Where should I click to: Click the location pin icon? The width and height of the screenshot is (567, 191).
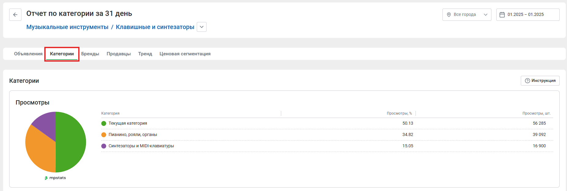coord(449,15)
